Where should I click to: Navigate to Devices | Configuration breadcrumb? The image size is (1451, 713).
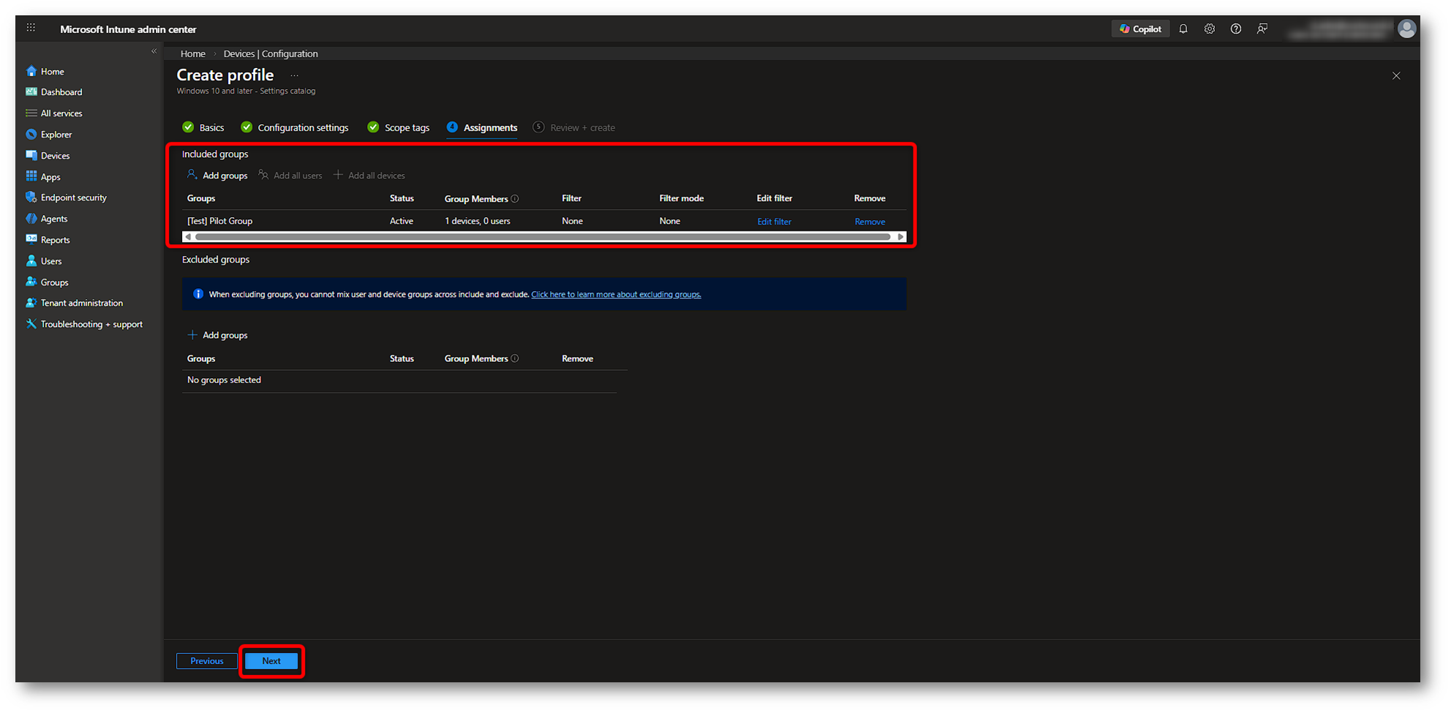(271, 54)
